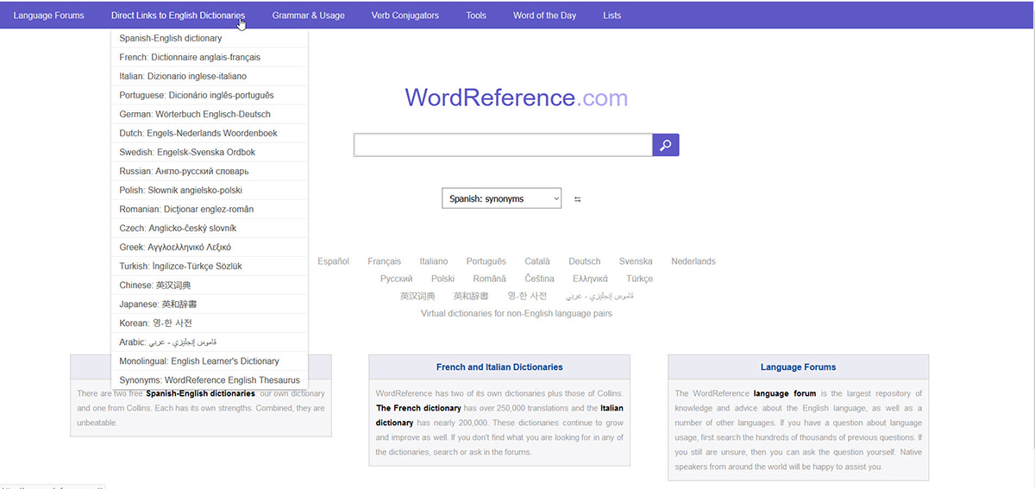Screen dimensions: 1035x489
Task: Select Spanish-English dictionary entry
Action: coord(210,38)
